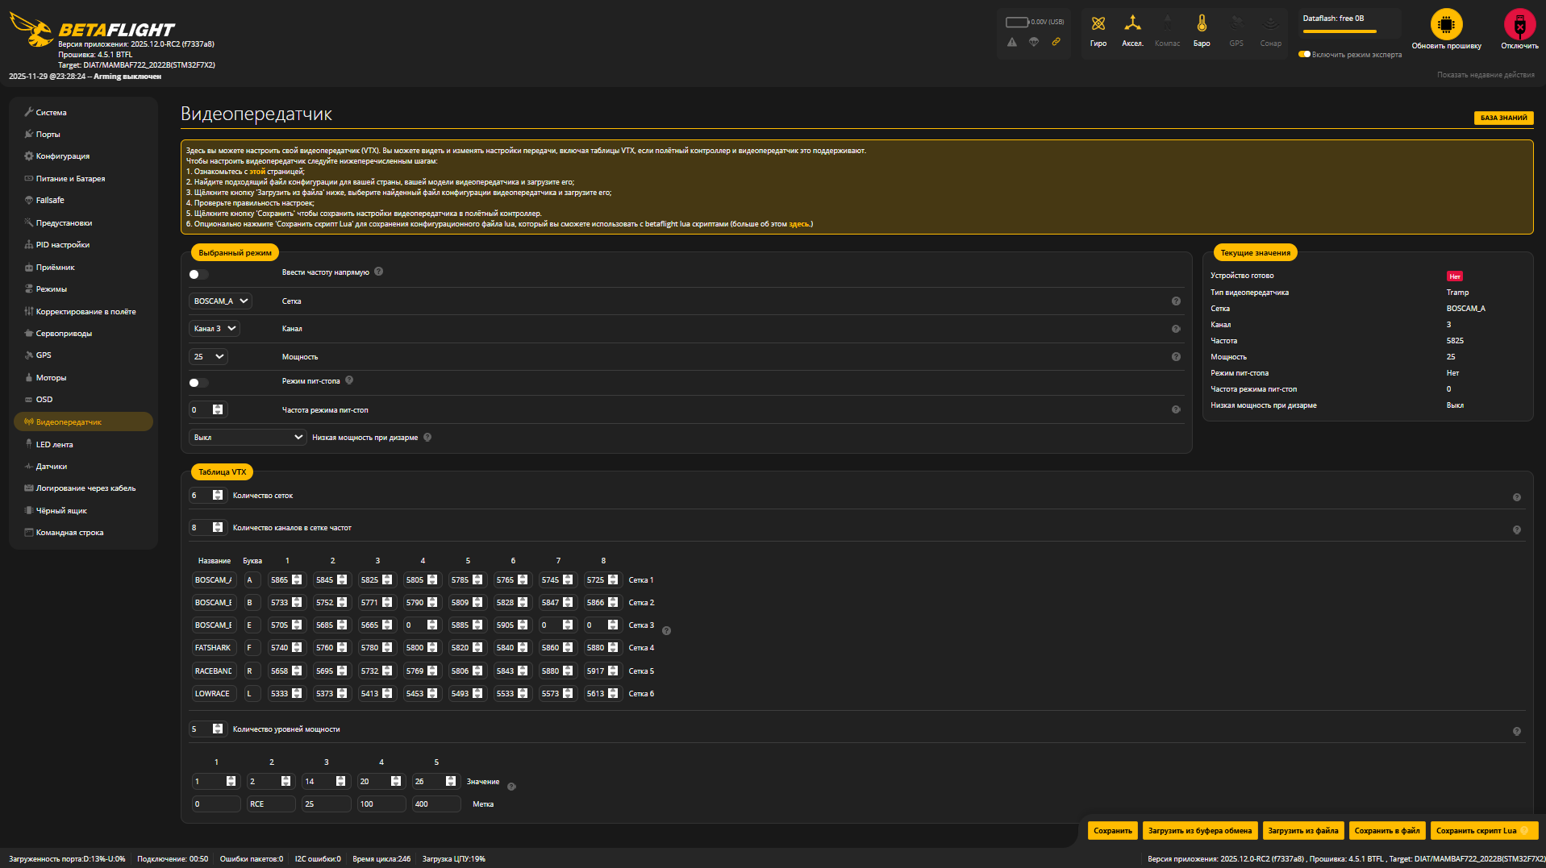Enable Режим пит-стопа

click(x=198, y=382)
